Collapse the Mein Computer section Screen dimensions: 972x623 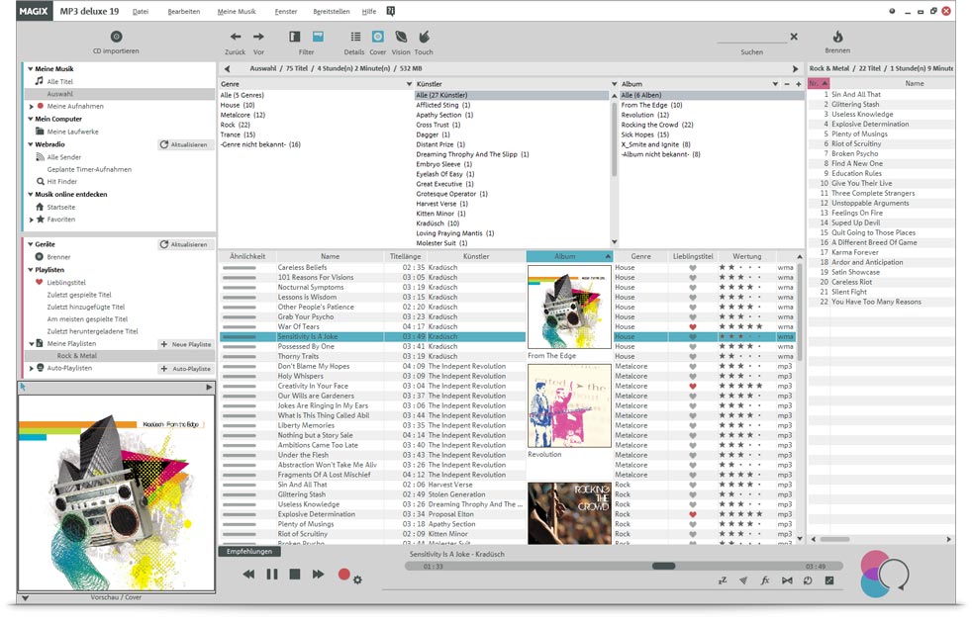coord(30,119)
